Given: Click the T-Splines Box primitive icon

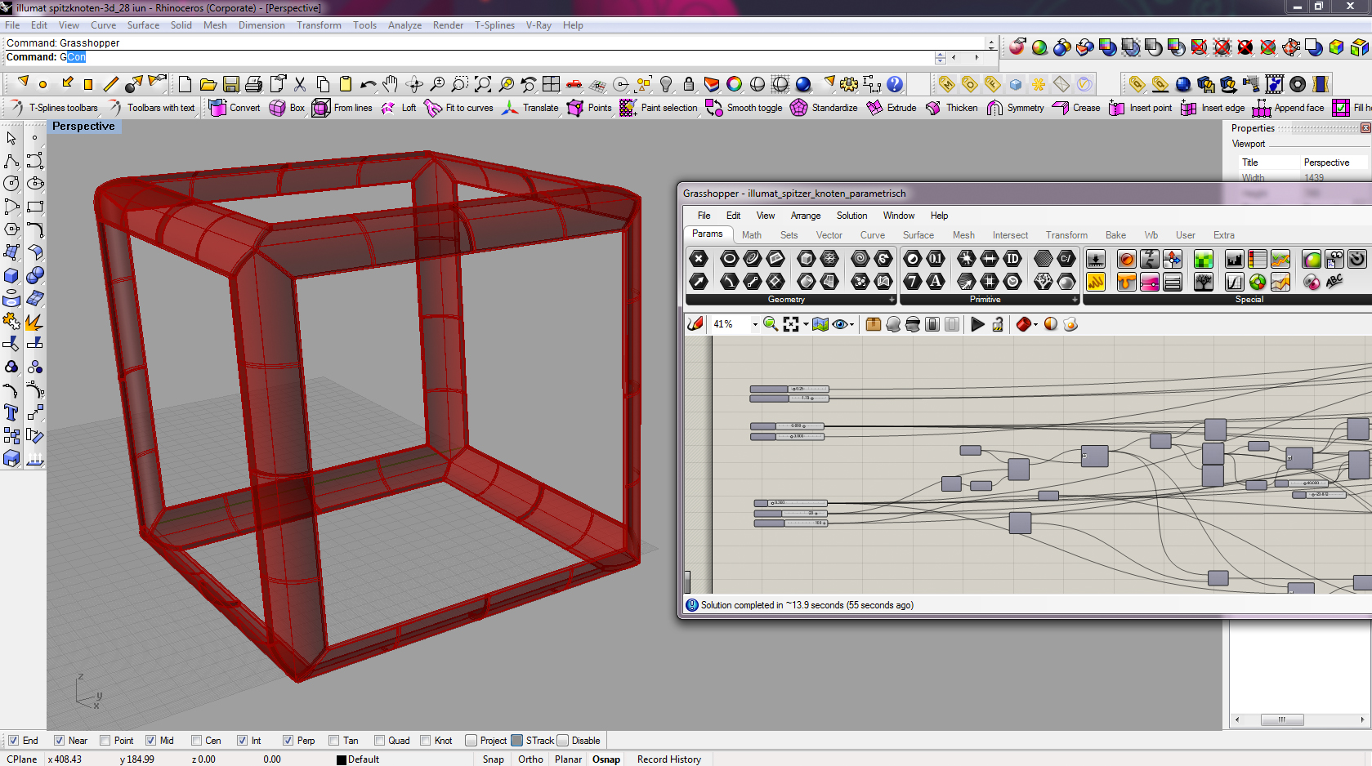Looking at the screenshot, I should pyautogui.click(x=278, y=108).
